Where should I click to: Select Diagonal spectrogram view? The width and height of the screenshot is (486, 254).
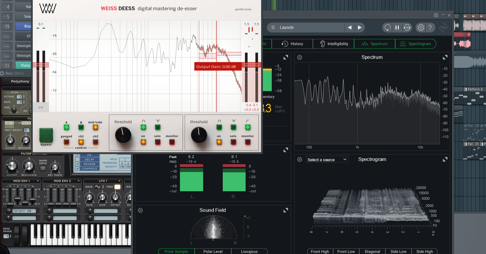tap(371, 251)
